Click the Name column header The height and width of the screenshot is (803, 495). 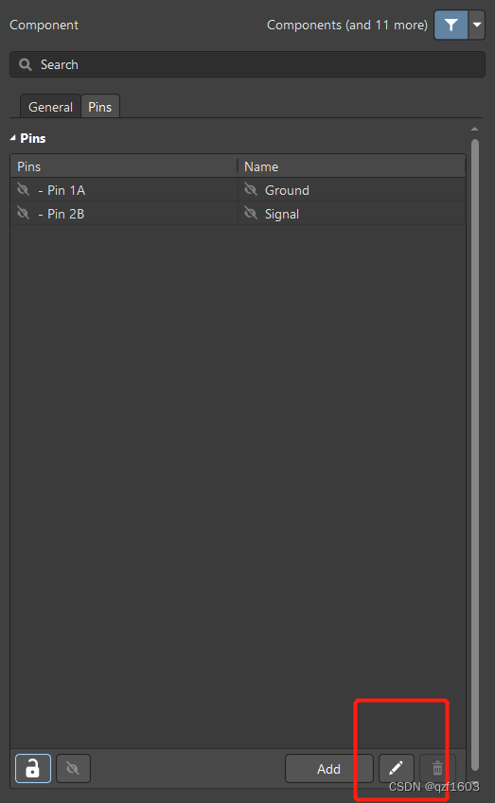pyautogui.click(x=351, y=166)
